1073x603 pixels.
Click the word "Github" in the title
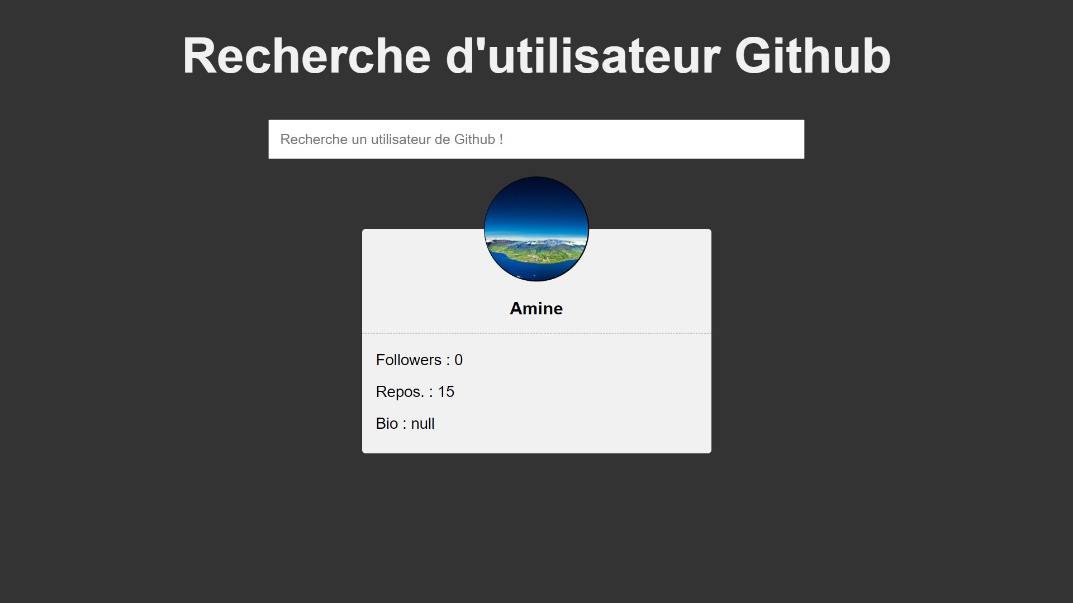click(812, 56)
